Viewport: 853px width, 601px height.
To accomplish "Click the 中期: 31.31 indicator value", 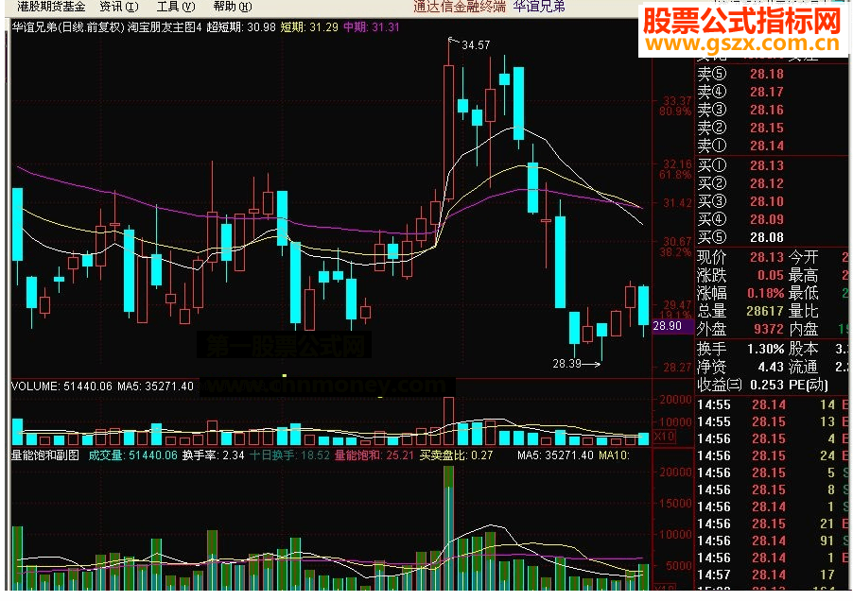I will [x=371, y=26].
